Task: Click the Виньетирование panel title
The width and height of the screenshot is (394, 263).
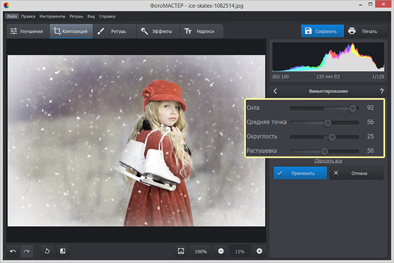Action: coord(328,91)
